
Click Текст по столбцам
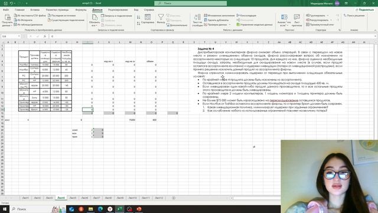[x=197, y=20]
